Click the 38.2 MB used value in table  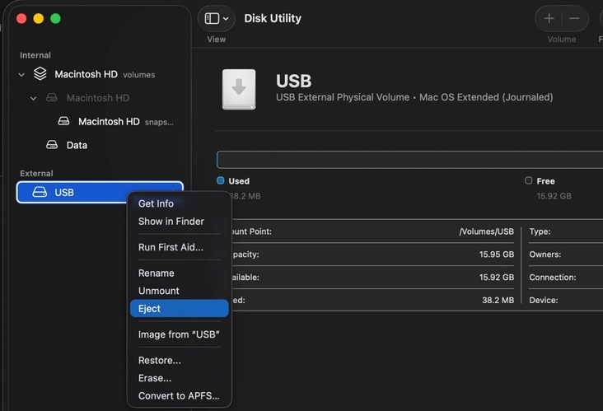coord(498,301)
